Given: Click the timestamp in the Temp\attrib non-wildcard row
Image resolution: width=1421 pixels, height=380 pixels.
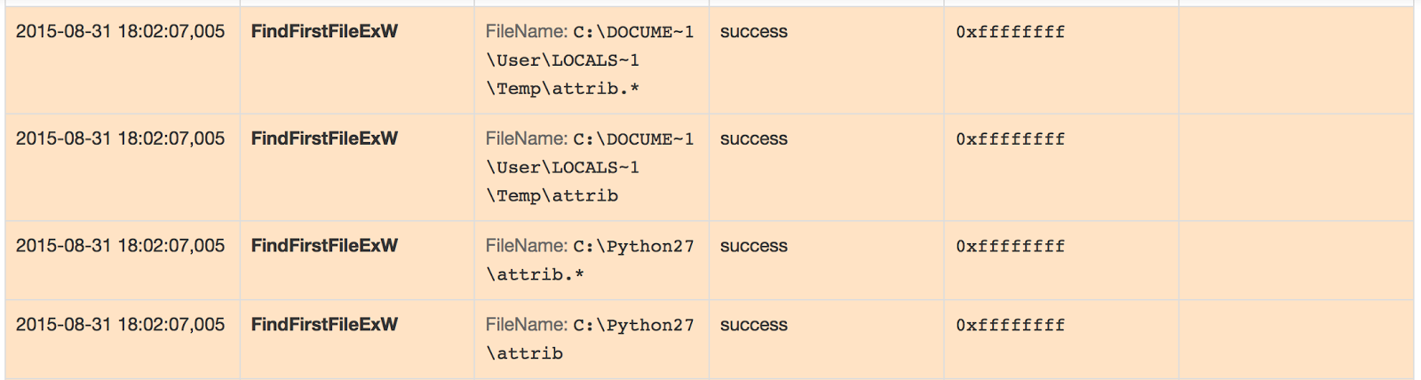Looking at the screenshot, I should point(120,139).
